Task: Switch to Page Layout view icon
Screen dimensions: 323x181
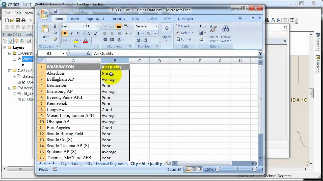Action: [x=194, y=169]
